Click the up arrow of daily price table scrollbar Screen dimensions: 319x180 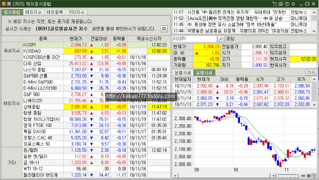pos(314,79)
